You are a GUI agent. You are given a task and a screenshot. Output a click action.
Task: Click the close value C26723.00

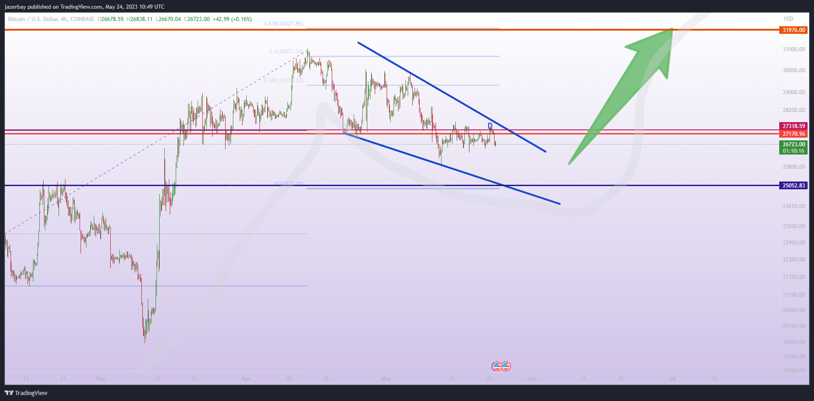click(x=197, y=19)
